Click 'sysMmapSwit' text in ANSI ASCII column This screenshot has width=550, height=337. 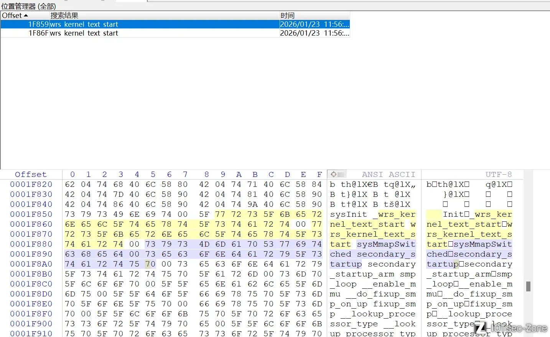tap(386, 244)
